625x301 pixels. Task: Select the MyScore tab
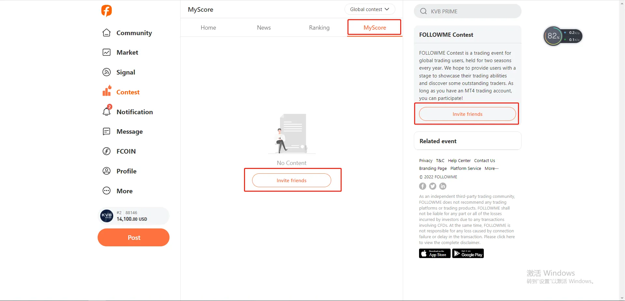pyautogui.click(x=375, y=28)
